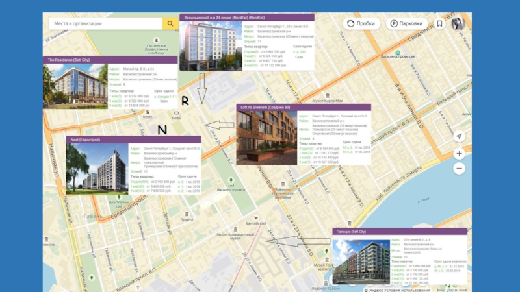The image size is (520, 292).
Task: Click the Музей Горного института icon
Action: pos(327,260)
